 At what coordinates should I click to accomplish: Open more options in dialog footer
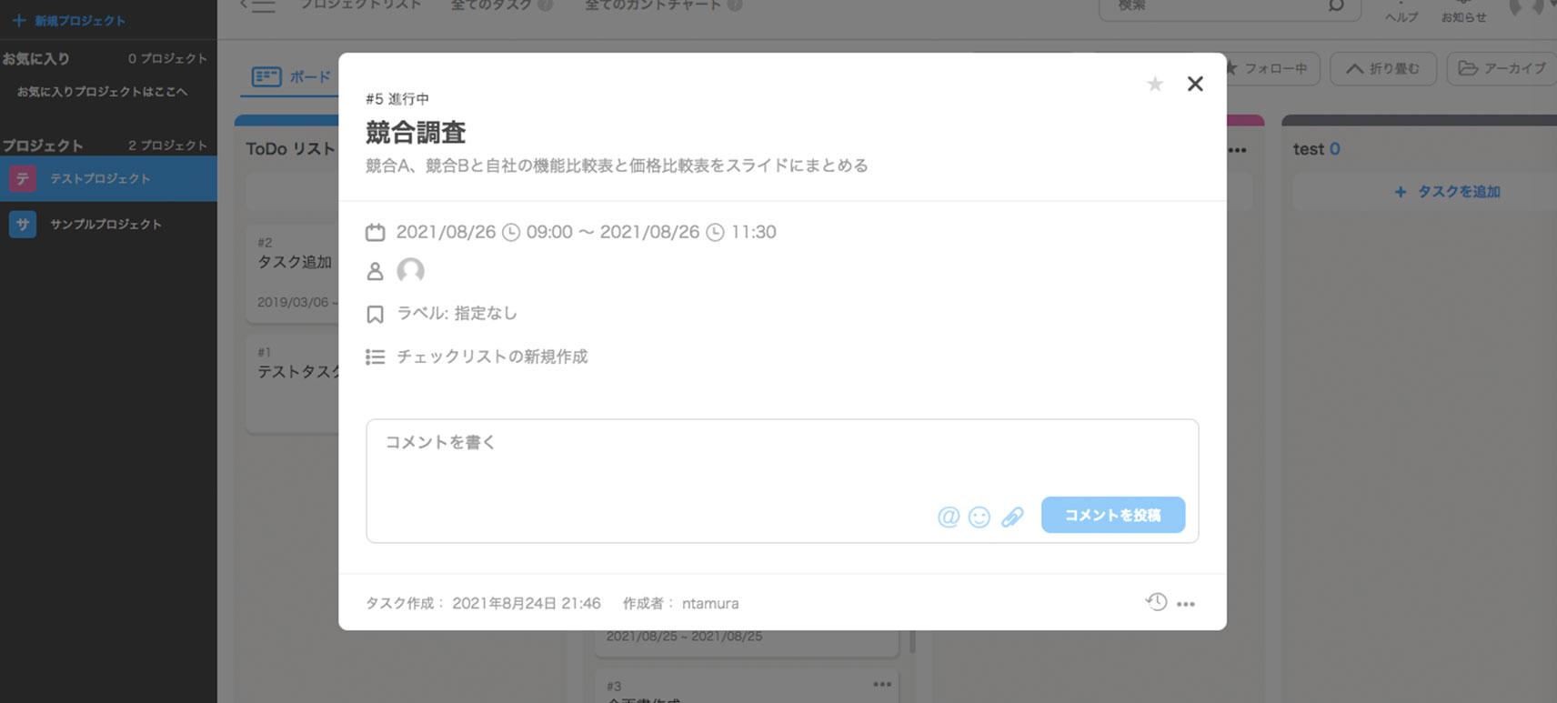pyautogui.click(x=1186, y=604)
